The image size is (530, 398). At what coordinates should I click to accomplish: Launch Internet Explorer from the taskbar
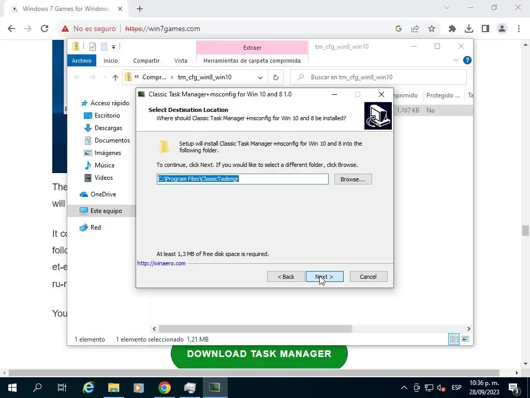pyautogui.click(x=89, y=388)
